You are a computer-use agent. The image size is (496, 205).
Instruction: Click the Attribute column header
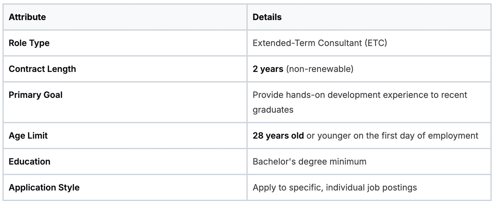click(x=27, y=17)
